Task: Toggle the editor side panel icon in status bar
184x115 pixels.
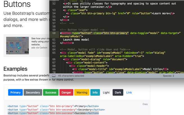Action: tap(54, 76)
